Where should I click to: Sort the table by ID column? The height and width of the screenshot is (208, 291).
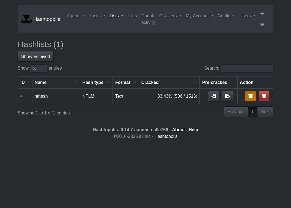point(25,82)
